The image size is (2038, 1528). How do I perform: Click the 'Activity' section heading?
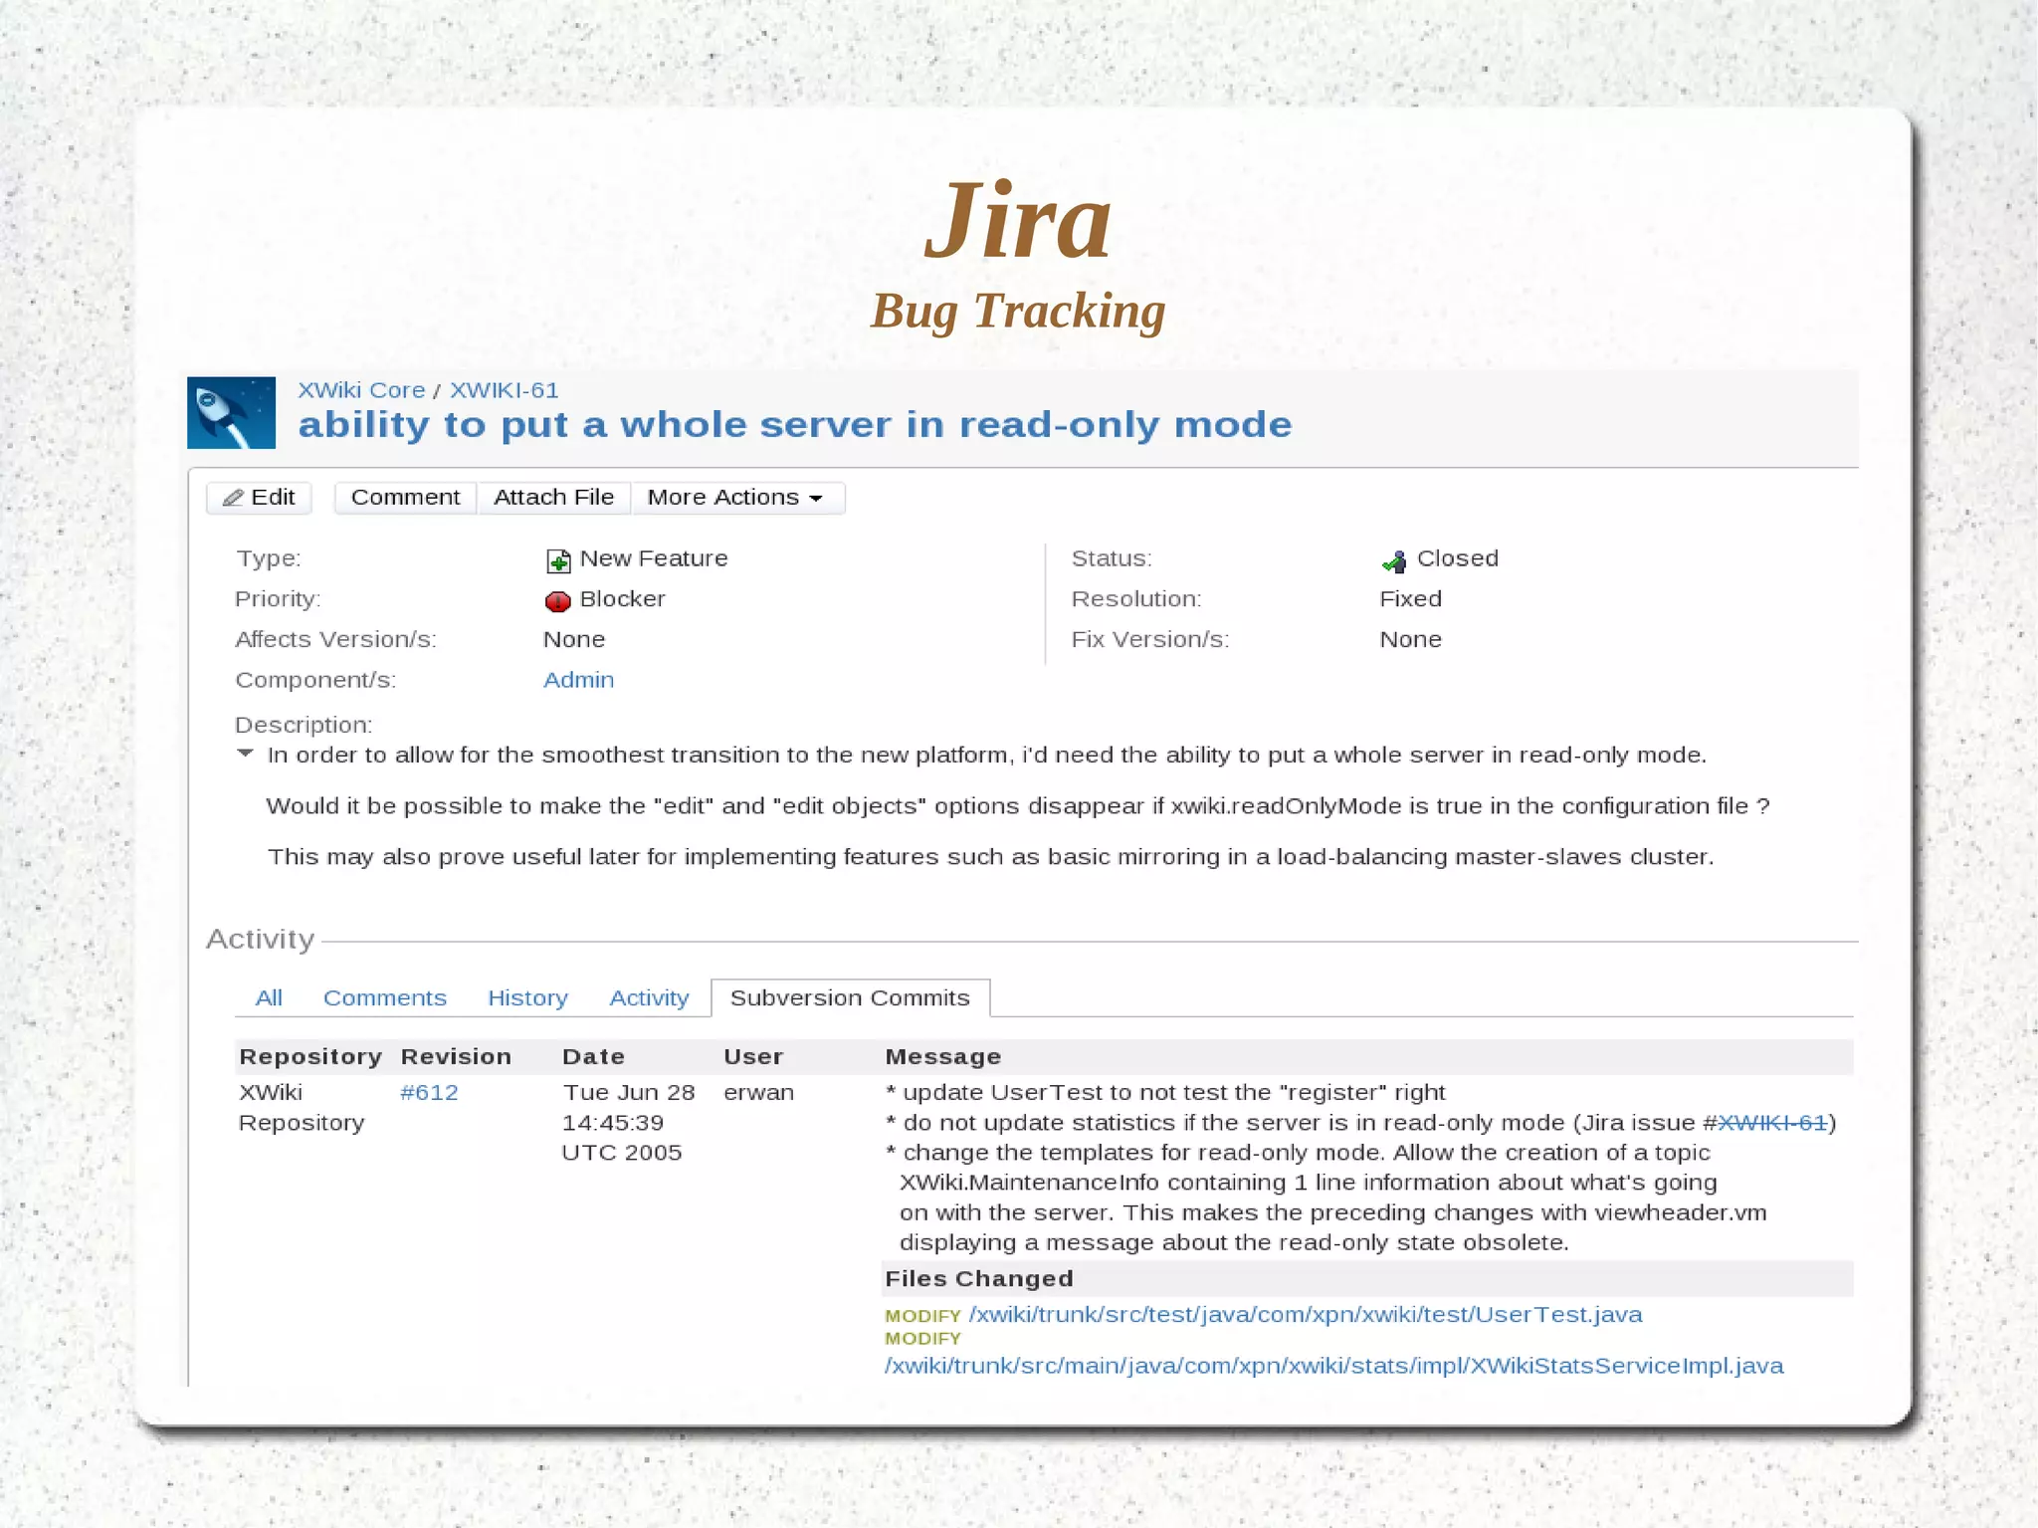pos(260,939)
